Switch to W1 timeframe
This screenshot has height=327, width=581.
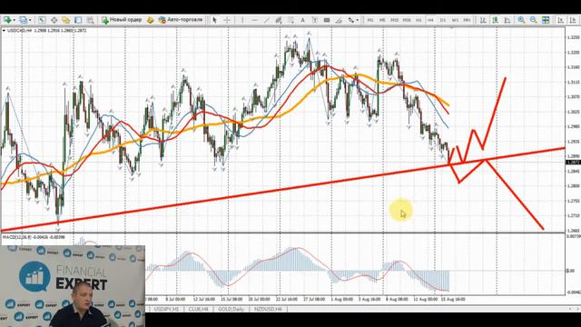pos(455,20)
